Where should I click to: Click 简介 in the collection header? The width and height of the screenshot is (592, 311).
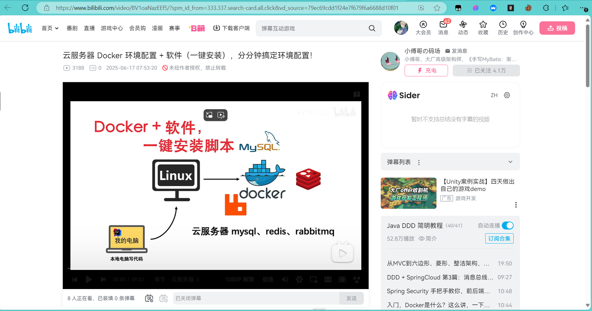point(428,238)
